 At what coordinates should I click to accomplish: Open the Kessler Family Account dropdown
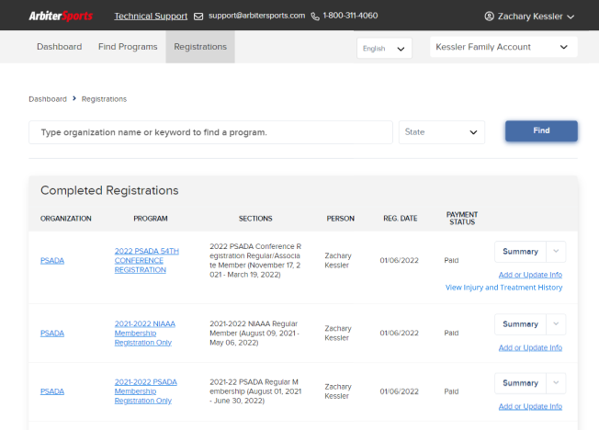click(x=503, y=47)
